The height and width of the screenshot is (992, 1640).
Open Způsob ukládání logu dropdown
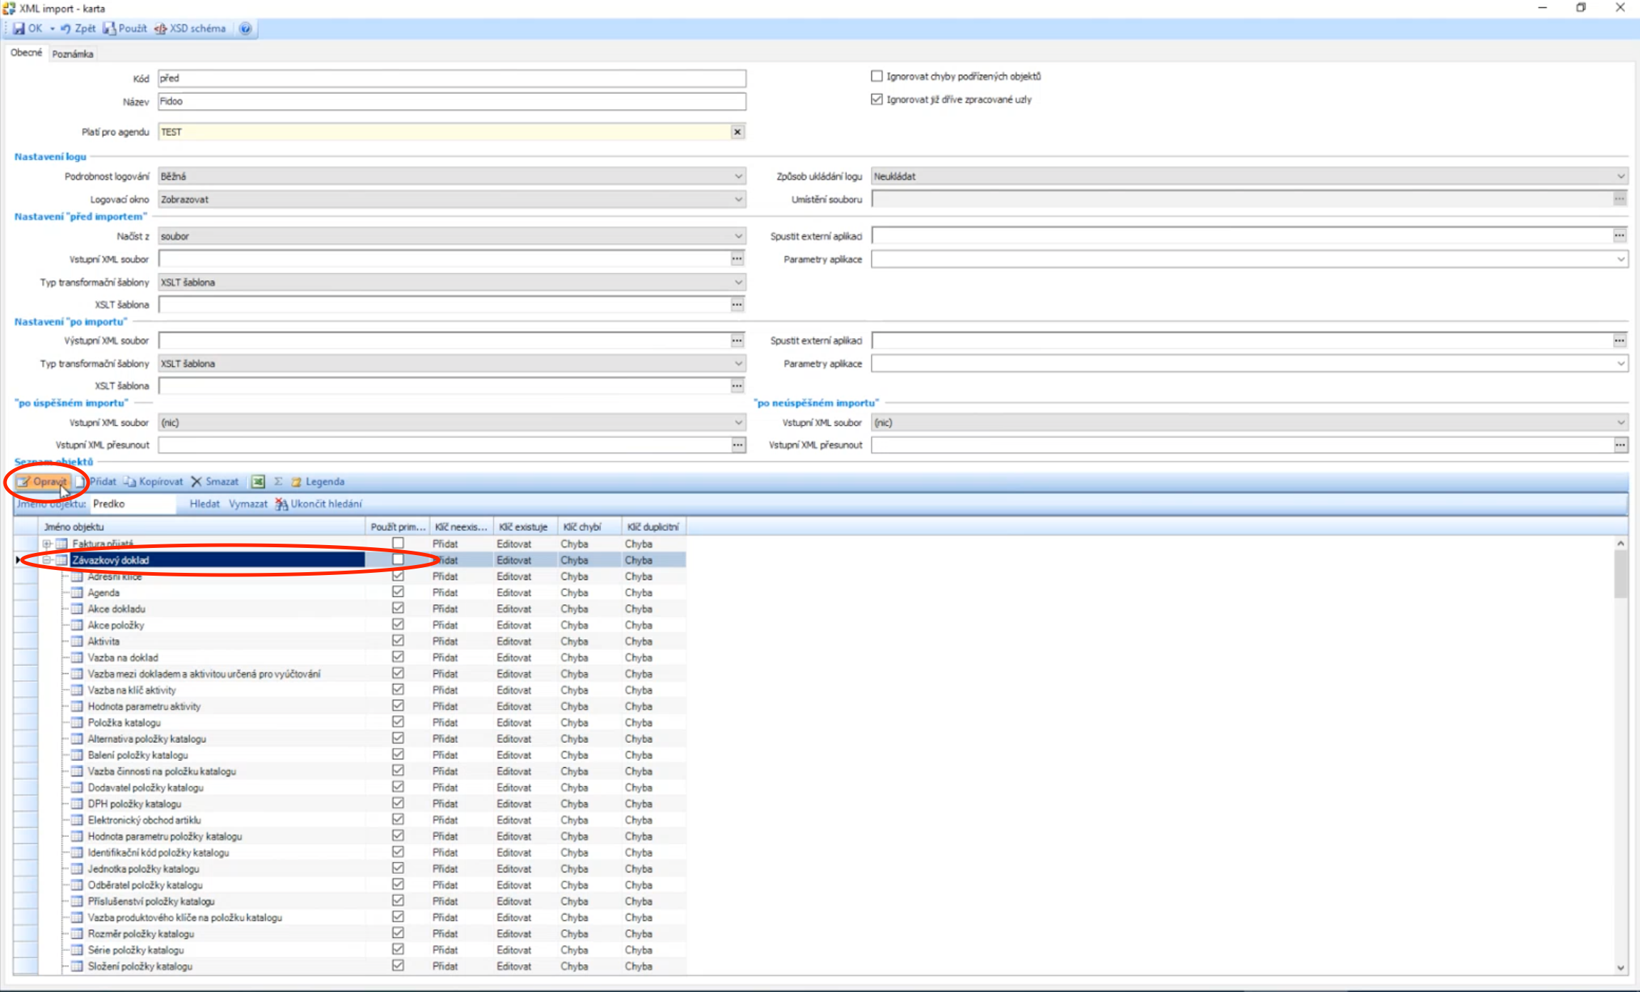1621,176
